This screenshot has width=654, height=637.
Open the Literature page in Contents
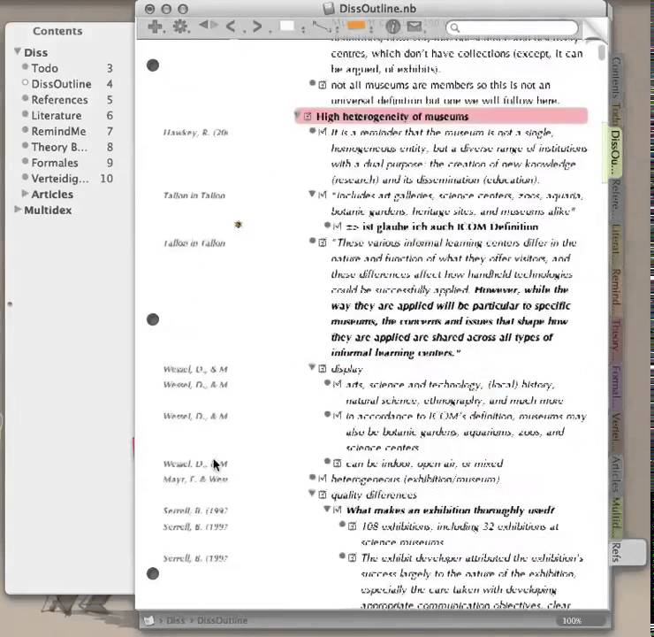tap(57, 116)
